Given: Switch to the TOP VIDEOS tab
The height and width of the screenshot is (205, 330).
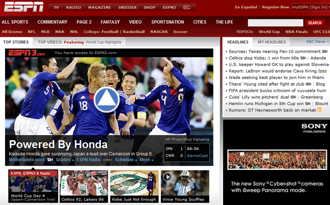Looking at the screenshot, I should coord(79,42).
